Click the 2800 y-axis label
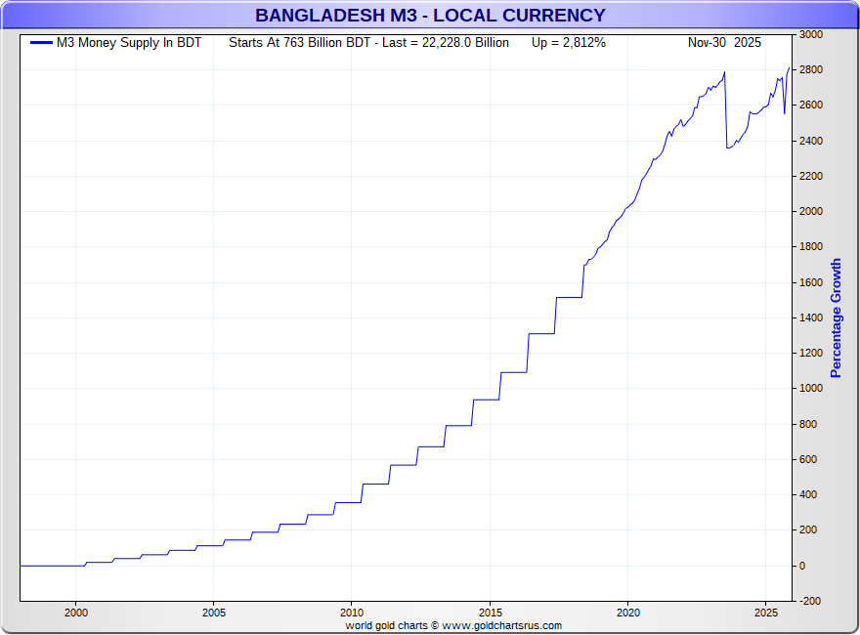This screenshot has width=860, height=635. [810, 69]
